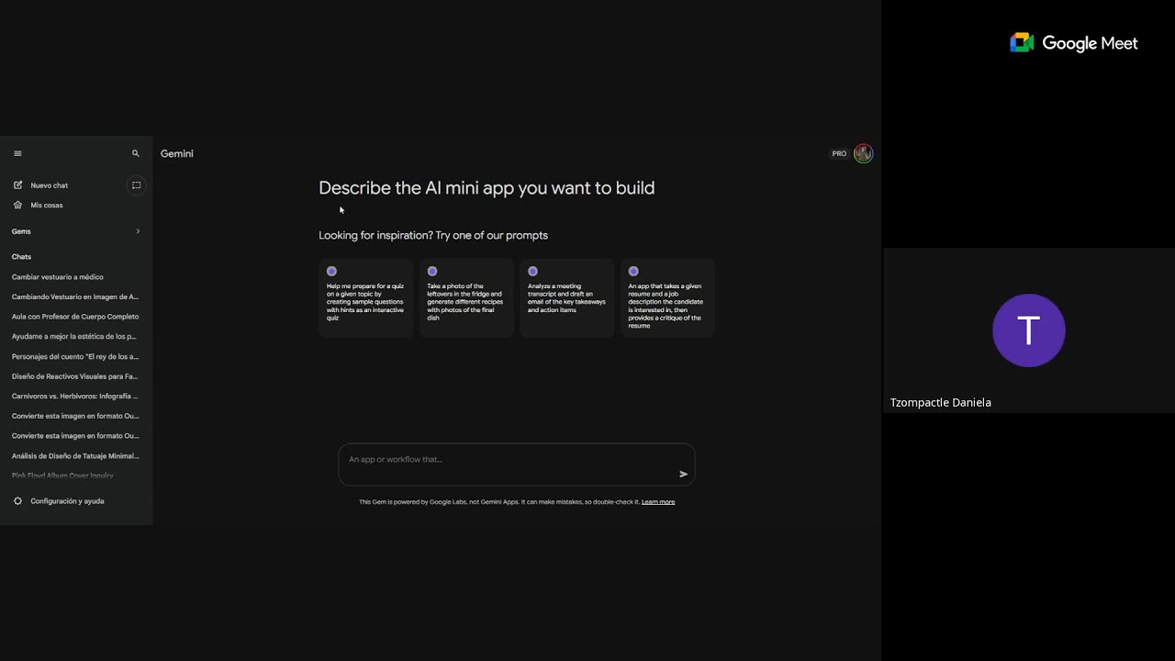
Task: Click the Mis cosas icon
Action: pos(17,205)
